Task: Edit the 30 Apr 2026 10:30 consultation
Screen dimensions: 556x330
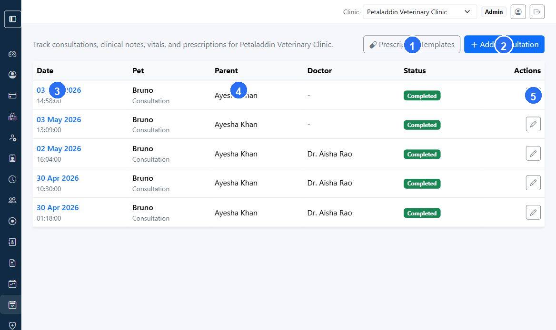Action: (x=533, y=183)
